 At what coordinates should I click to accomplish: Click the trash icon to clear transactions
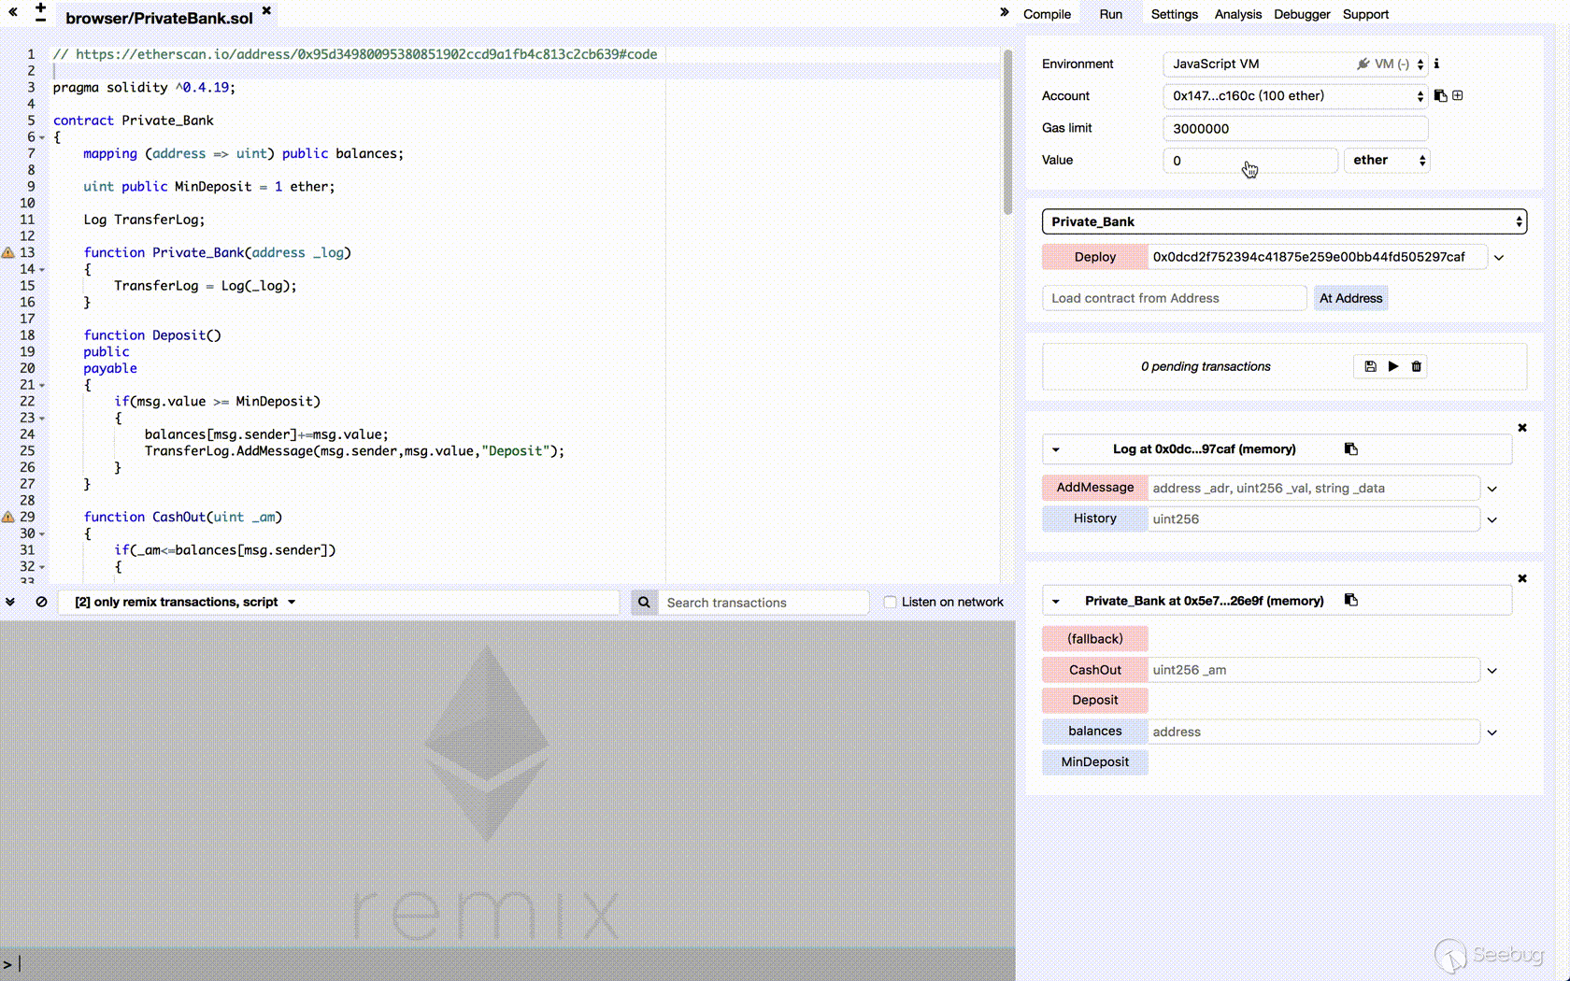pos(1417,366)
